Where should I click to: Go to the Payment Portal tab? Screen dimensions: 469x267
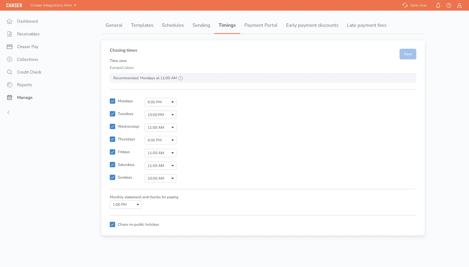[261, 25]
